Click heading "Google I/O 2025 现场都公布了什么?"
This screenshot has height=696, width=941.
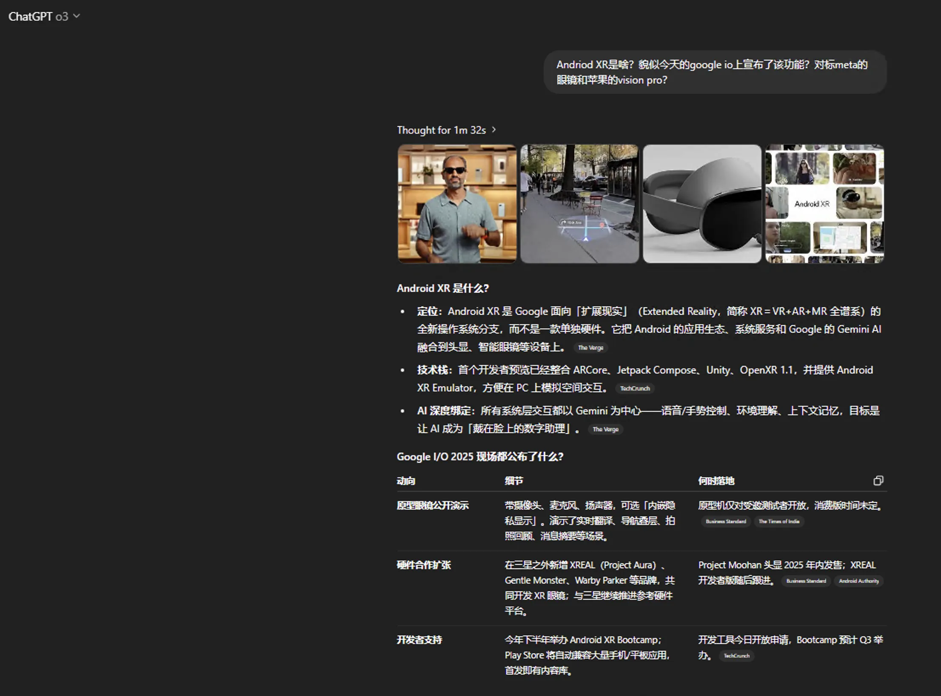480,457
